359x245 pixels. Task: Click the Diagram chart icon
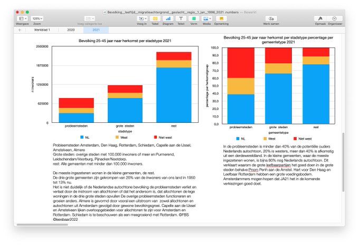(x=168, y=18)
